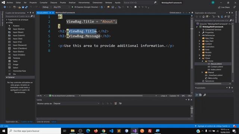Expand the Properties node in Solution Explorer
The image size is (239, 134).
(x=199, y=32)
